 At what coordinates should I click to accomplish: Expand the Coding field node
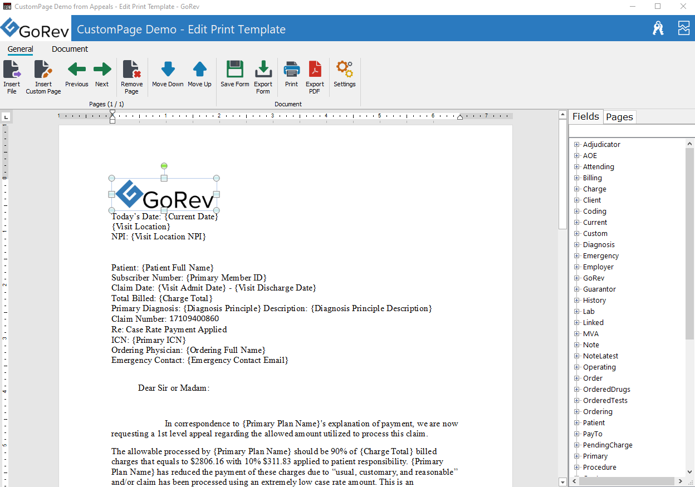point(577,211)
